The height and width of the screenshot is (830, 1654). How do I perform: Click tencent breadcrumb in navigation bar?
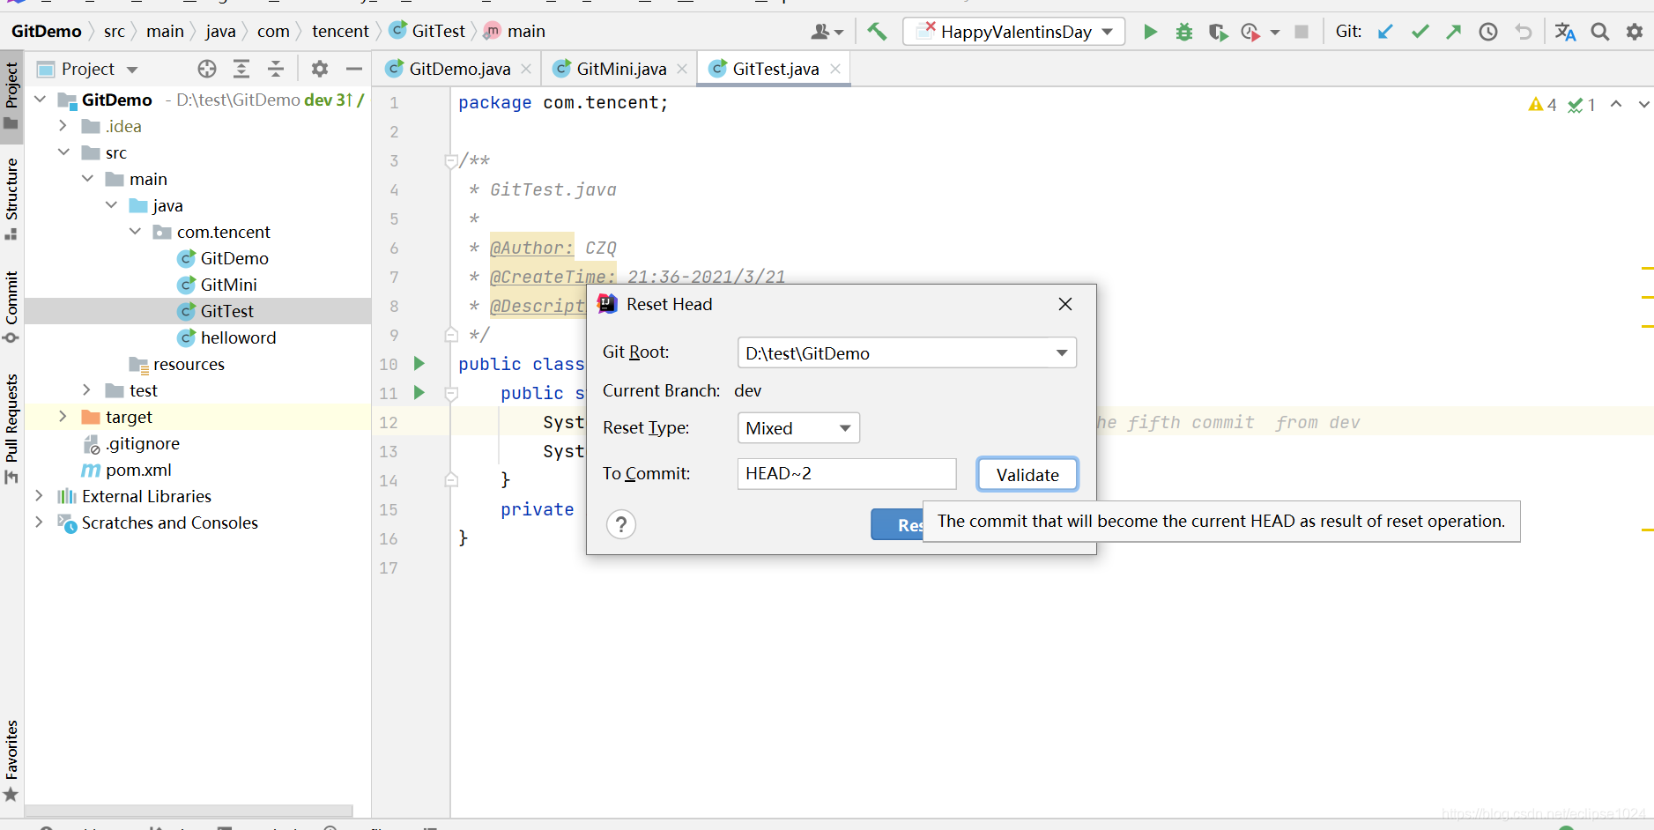pos(340,31)
